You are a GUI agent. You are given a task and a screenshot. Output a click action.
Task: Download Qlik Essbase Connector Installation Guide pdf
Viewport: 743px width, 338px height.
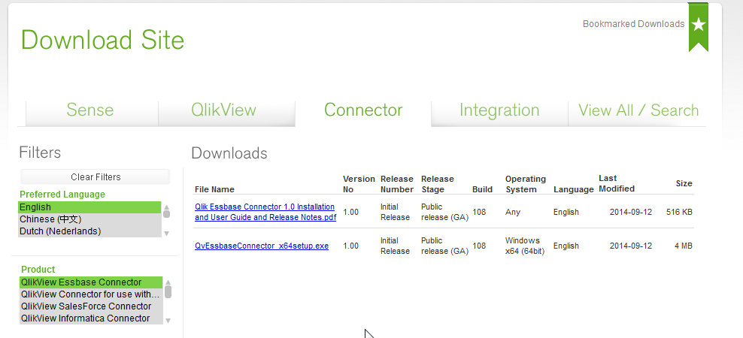coord(265,212)
